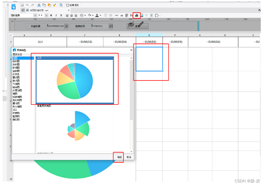The width and height of the screenshot is (265, 186).
Task: Click the Save icon in the top toolbar
Action: point(22,5)
